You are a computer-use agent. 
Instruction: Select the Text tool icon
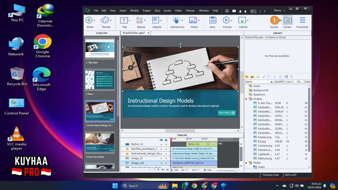tap(124, 20)
